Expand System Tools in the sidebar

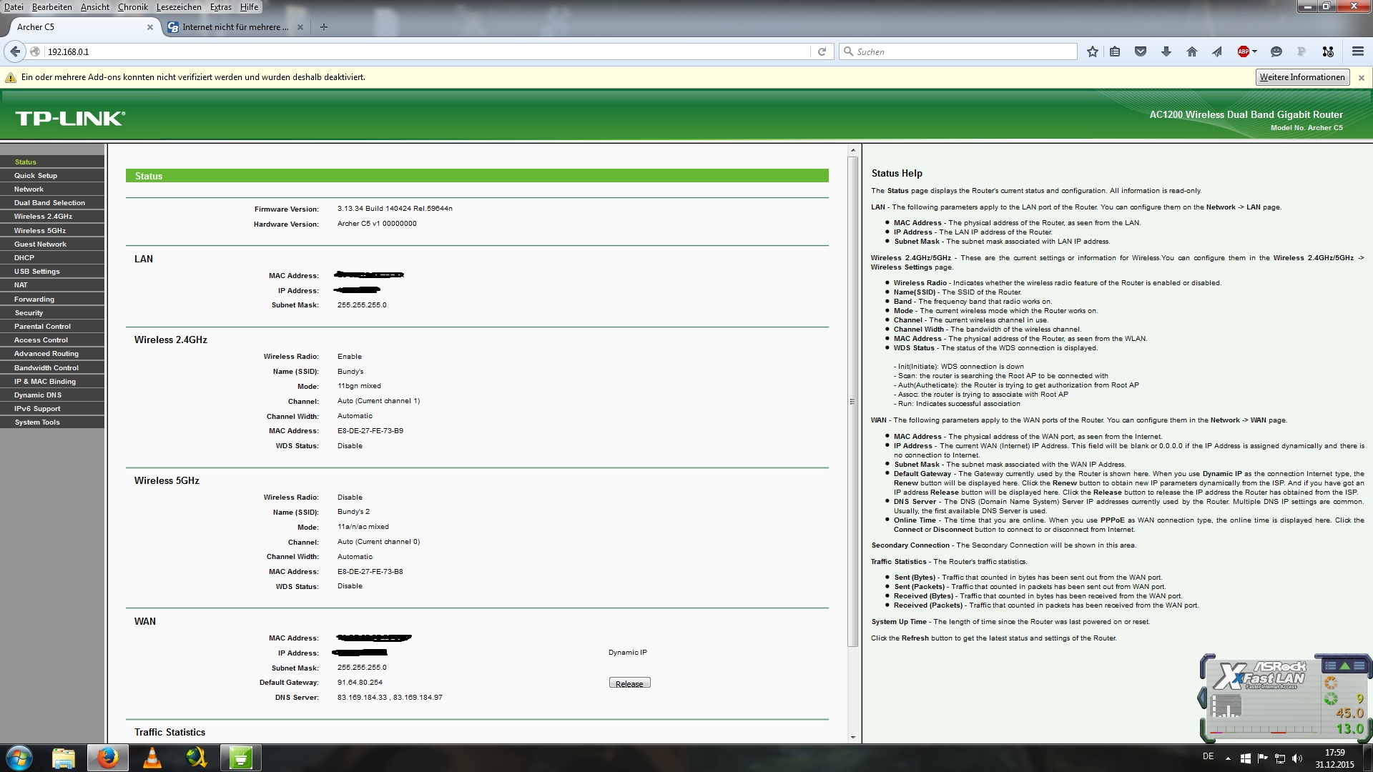click(37, 422)
